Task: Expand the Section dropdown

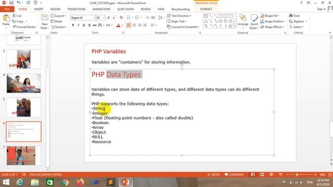Action: tap(59, 27)
